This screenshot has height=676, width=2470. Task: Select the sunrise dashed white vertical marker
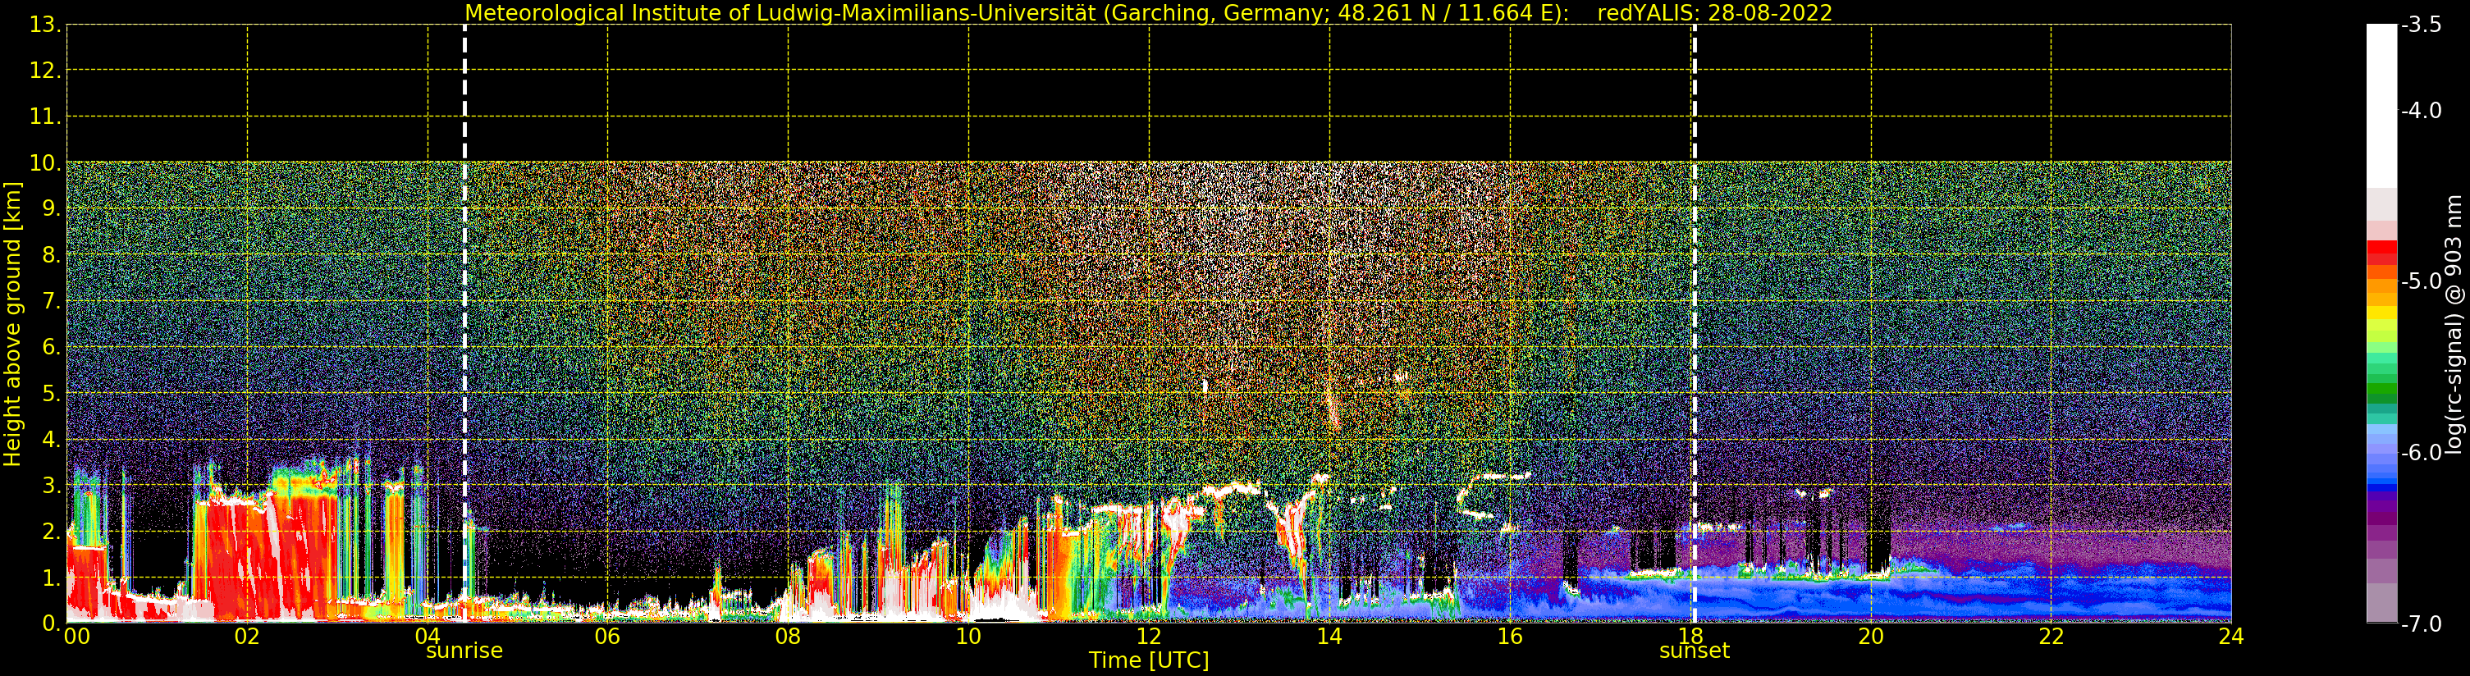[x=465, y=324]
